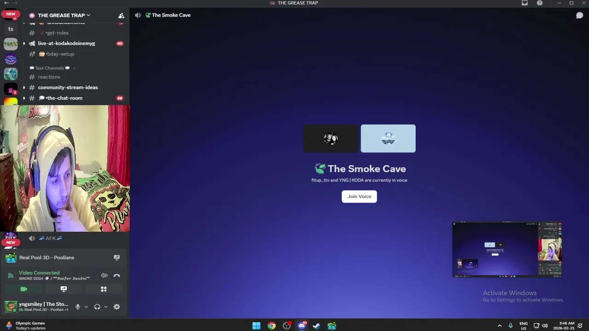
Task: Click Video Connected status text
Action: coord(39,273)
